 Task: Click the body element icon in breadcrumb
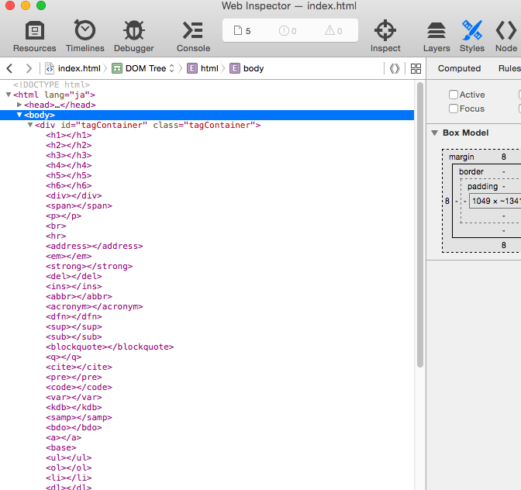point(235,68)
